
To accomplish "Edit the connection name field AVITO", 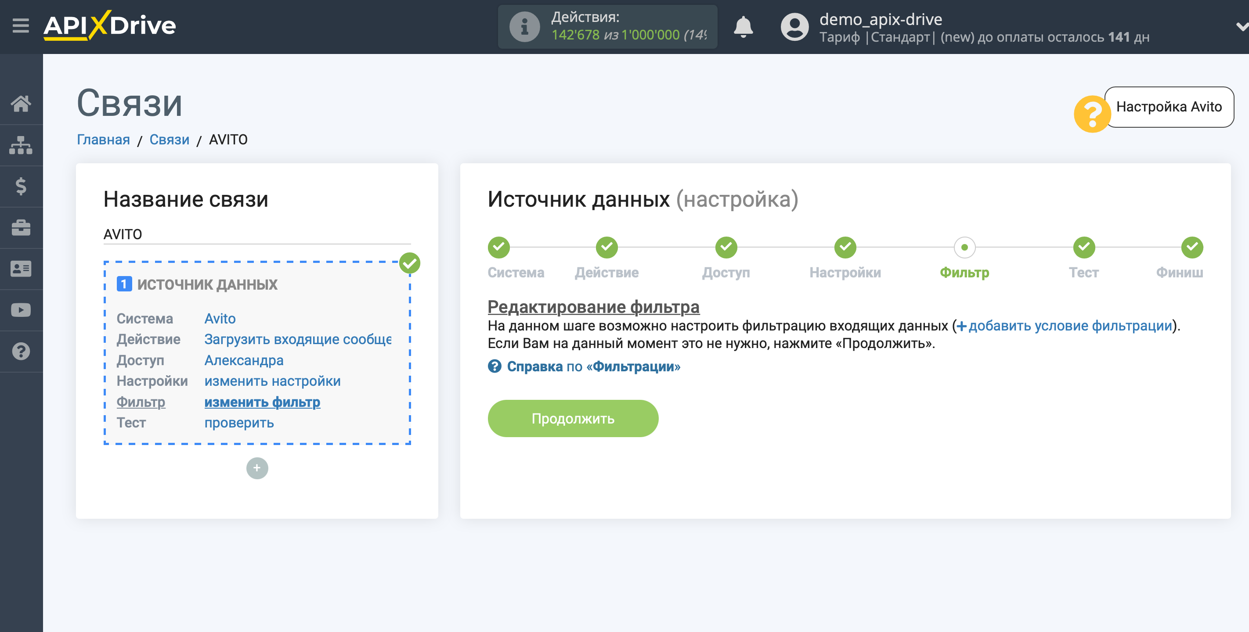I will tap(257, 234).
